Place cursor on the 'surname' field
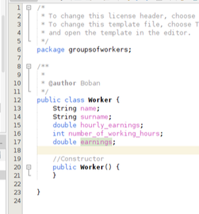199x214 pixels. 94,117
